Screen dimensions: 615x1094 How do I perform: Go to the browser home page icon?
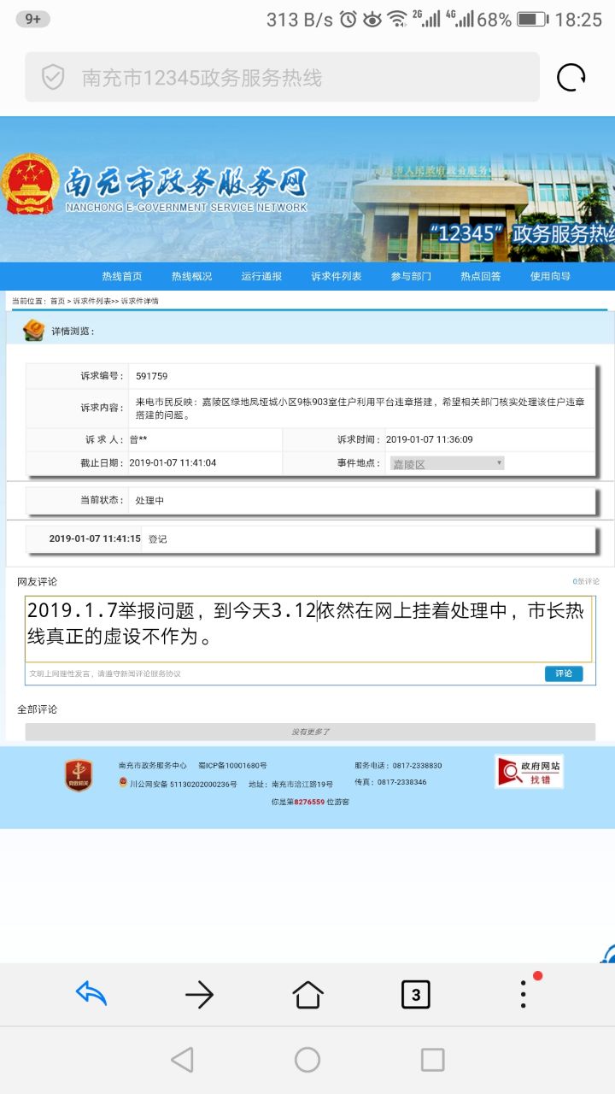(x=307, y=994)
